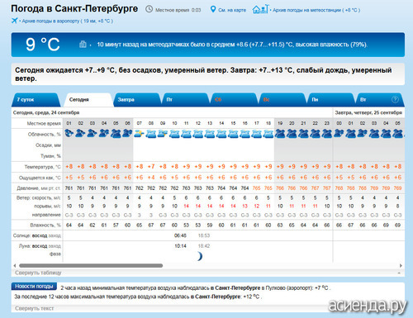Click the Ветер: скорость, м/с row label
Viewport: 413px width, 318px height.
[x=38, y=198]
